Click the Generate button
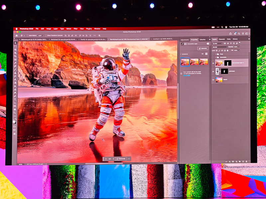266x199 pixels. (x=203, y=48)
